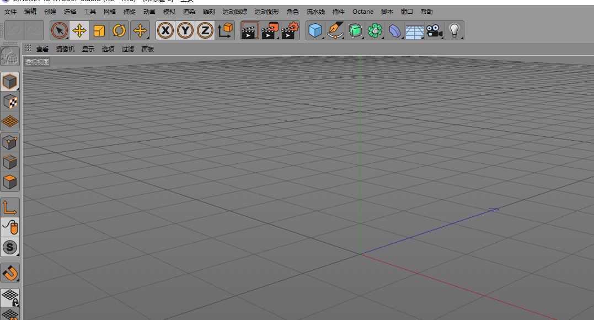
Task: Open viewport 查看 menu
Action: (x=42, y=49)
